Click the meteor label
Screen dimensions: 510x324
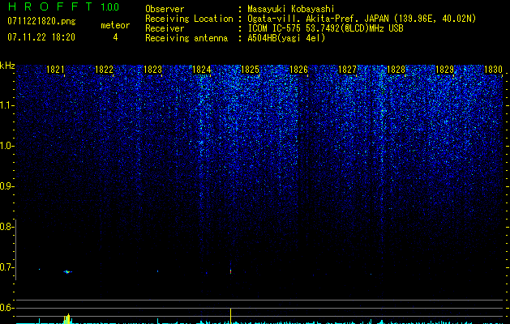pos(115,25)
